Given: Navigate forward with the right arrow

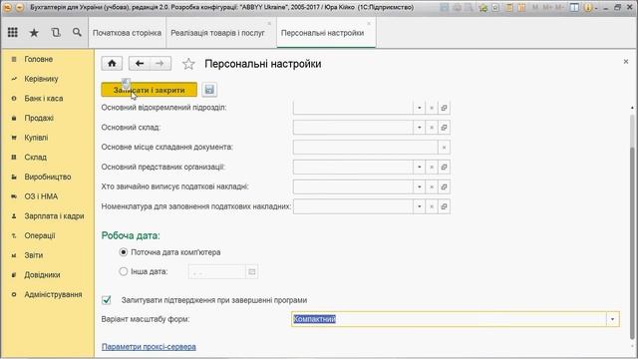Looking at the screenshot, I should (160, 63).
